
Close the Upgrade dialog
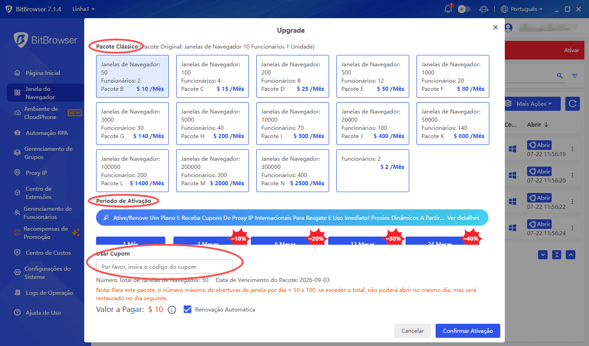[495, 27]
